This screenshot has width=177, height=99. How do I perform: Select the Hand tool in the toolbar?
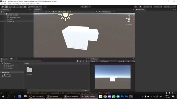coord(2,7)
